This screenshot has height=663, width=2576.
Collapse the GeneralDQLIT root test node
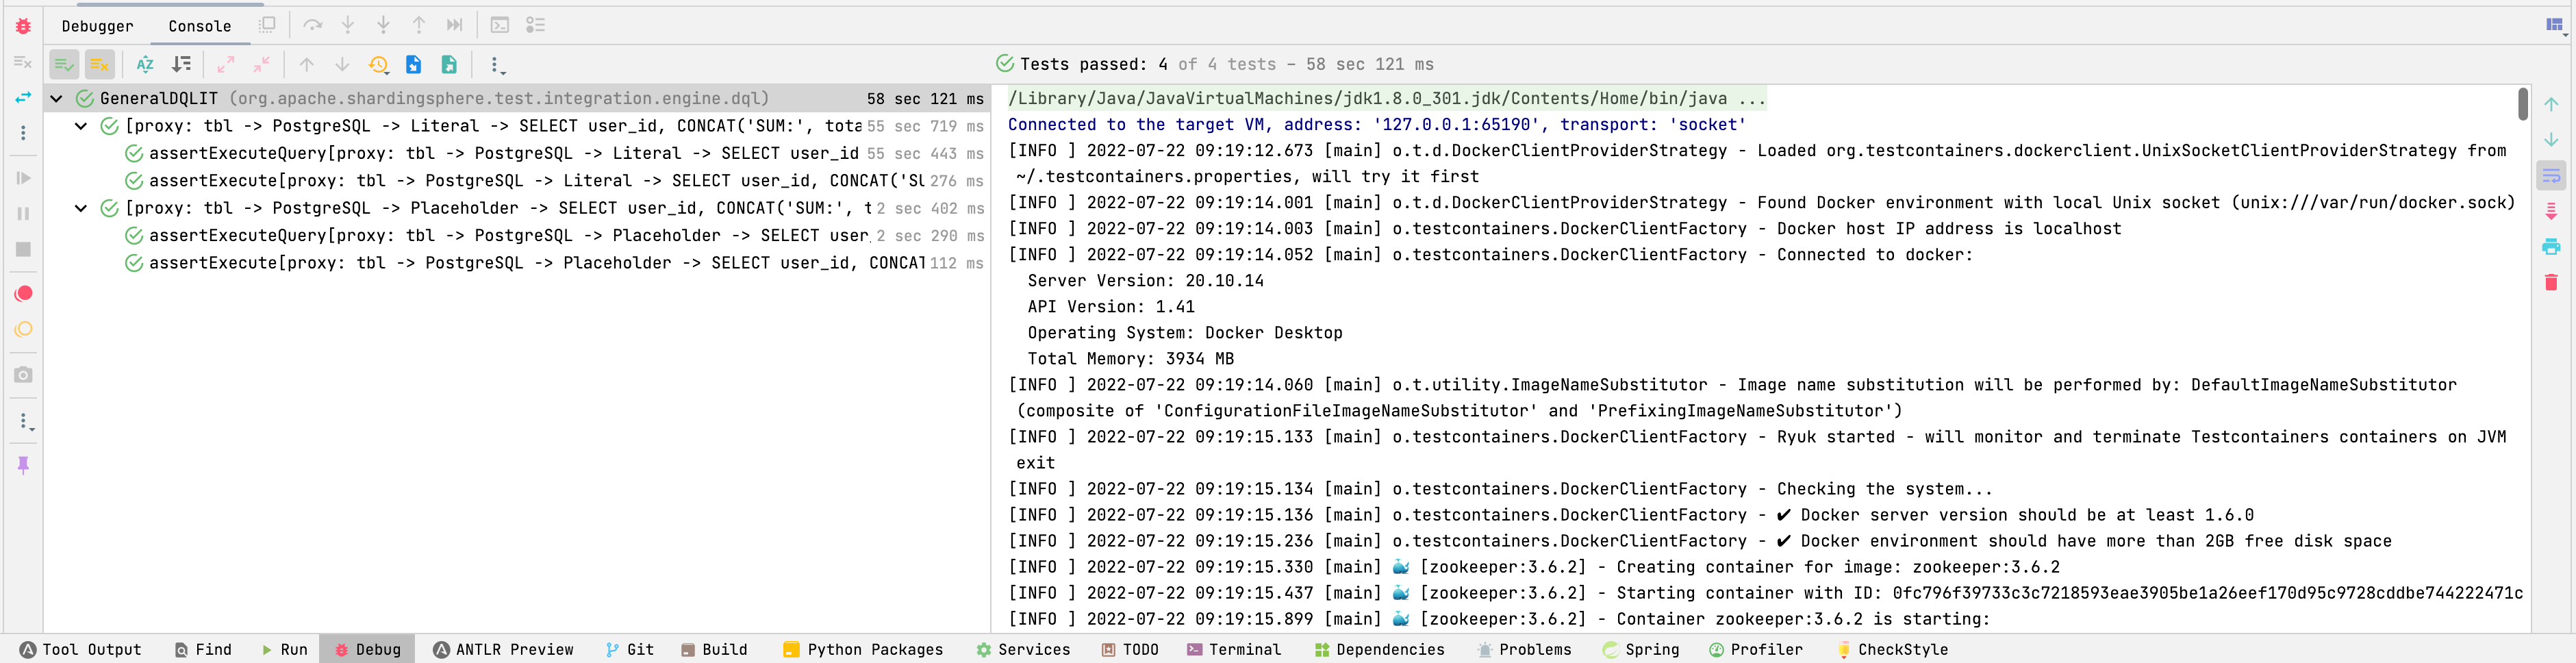click(x=57, y=99)
